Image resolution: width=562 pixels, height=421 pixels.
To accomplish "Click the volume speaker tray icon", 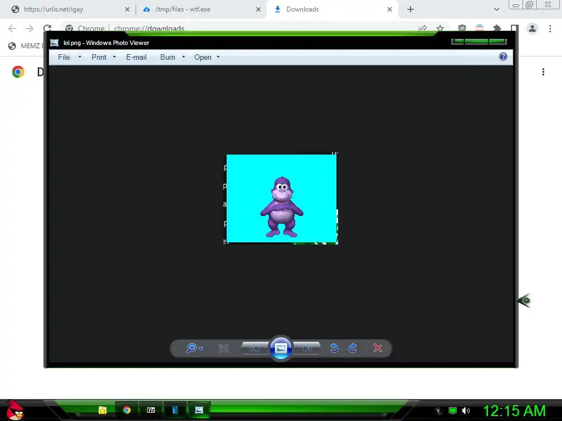I will pyautogui.click(x=466, y=411).
